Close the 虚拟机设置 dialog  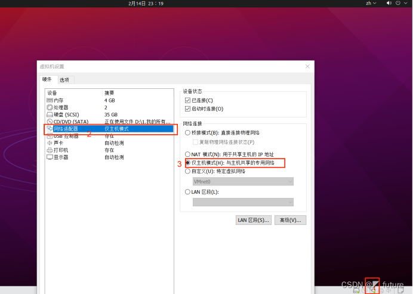click(x=307, y=66)
